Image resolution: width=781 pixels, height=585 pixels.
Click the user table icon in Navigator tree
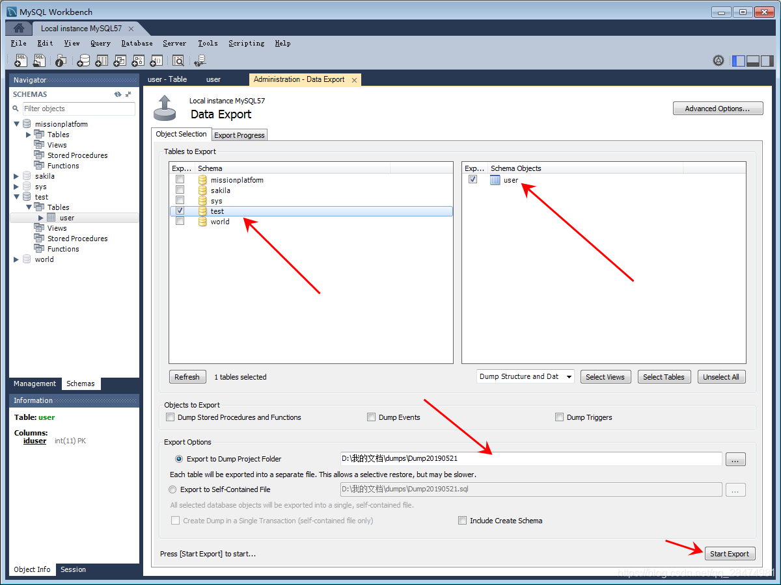tap(51, 218)
